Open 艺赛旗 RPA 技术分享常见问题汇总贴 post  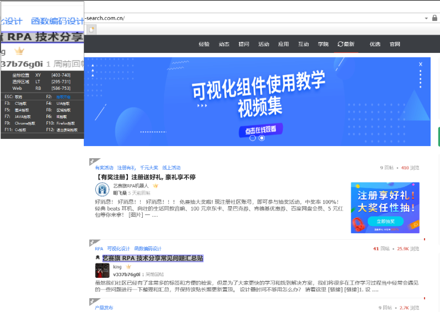[153, 258]
